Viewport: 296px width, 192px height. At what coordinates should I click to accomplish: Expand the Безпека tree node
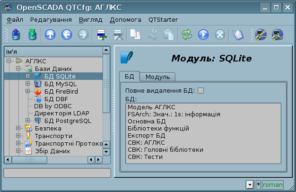(x=18, y=128)
